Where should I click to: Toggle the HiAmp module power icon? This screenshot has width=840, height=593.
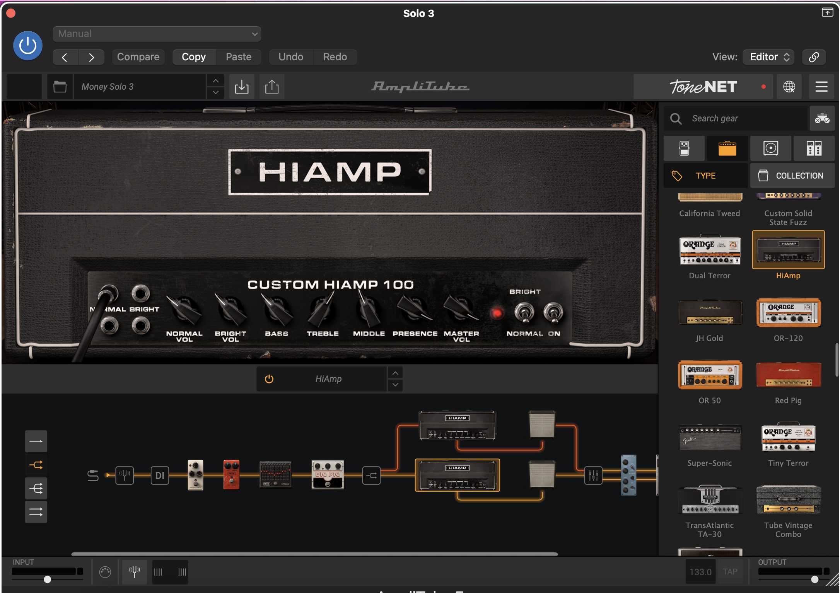[x=269, y=379]
